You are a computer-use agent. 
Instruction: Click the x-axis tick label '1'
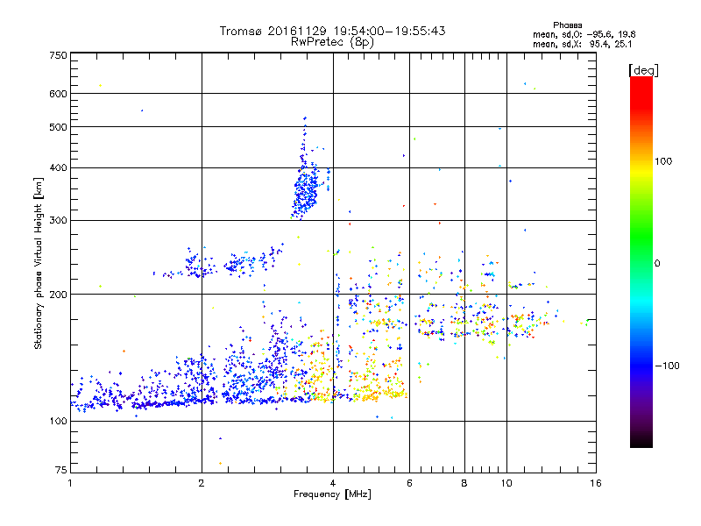(70, 483)
